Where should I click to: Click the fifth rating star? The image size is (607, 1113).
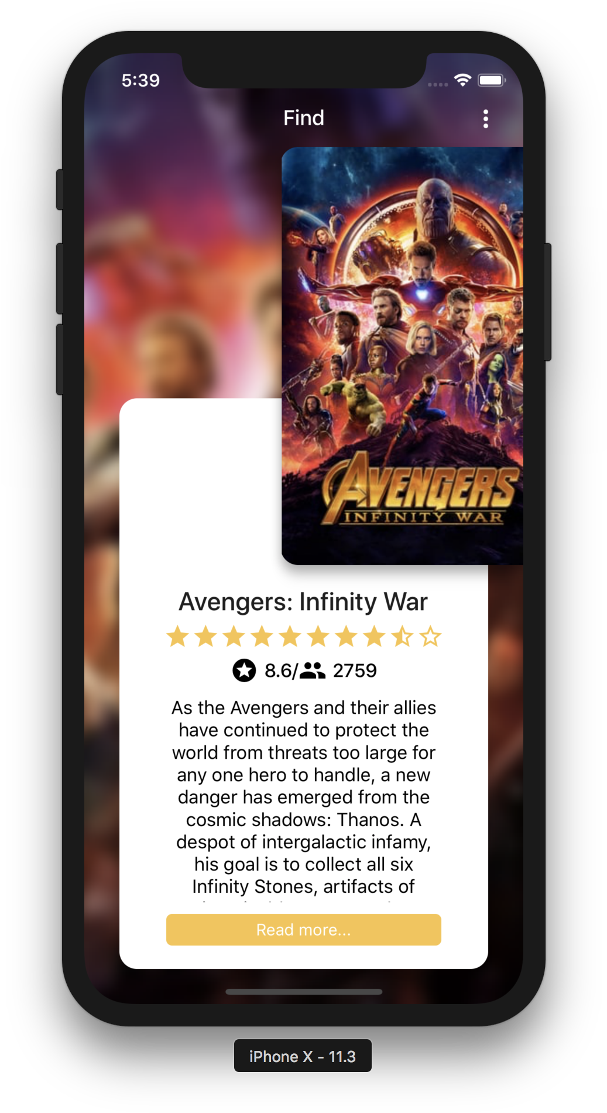[290, 636]
